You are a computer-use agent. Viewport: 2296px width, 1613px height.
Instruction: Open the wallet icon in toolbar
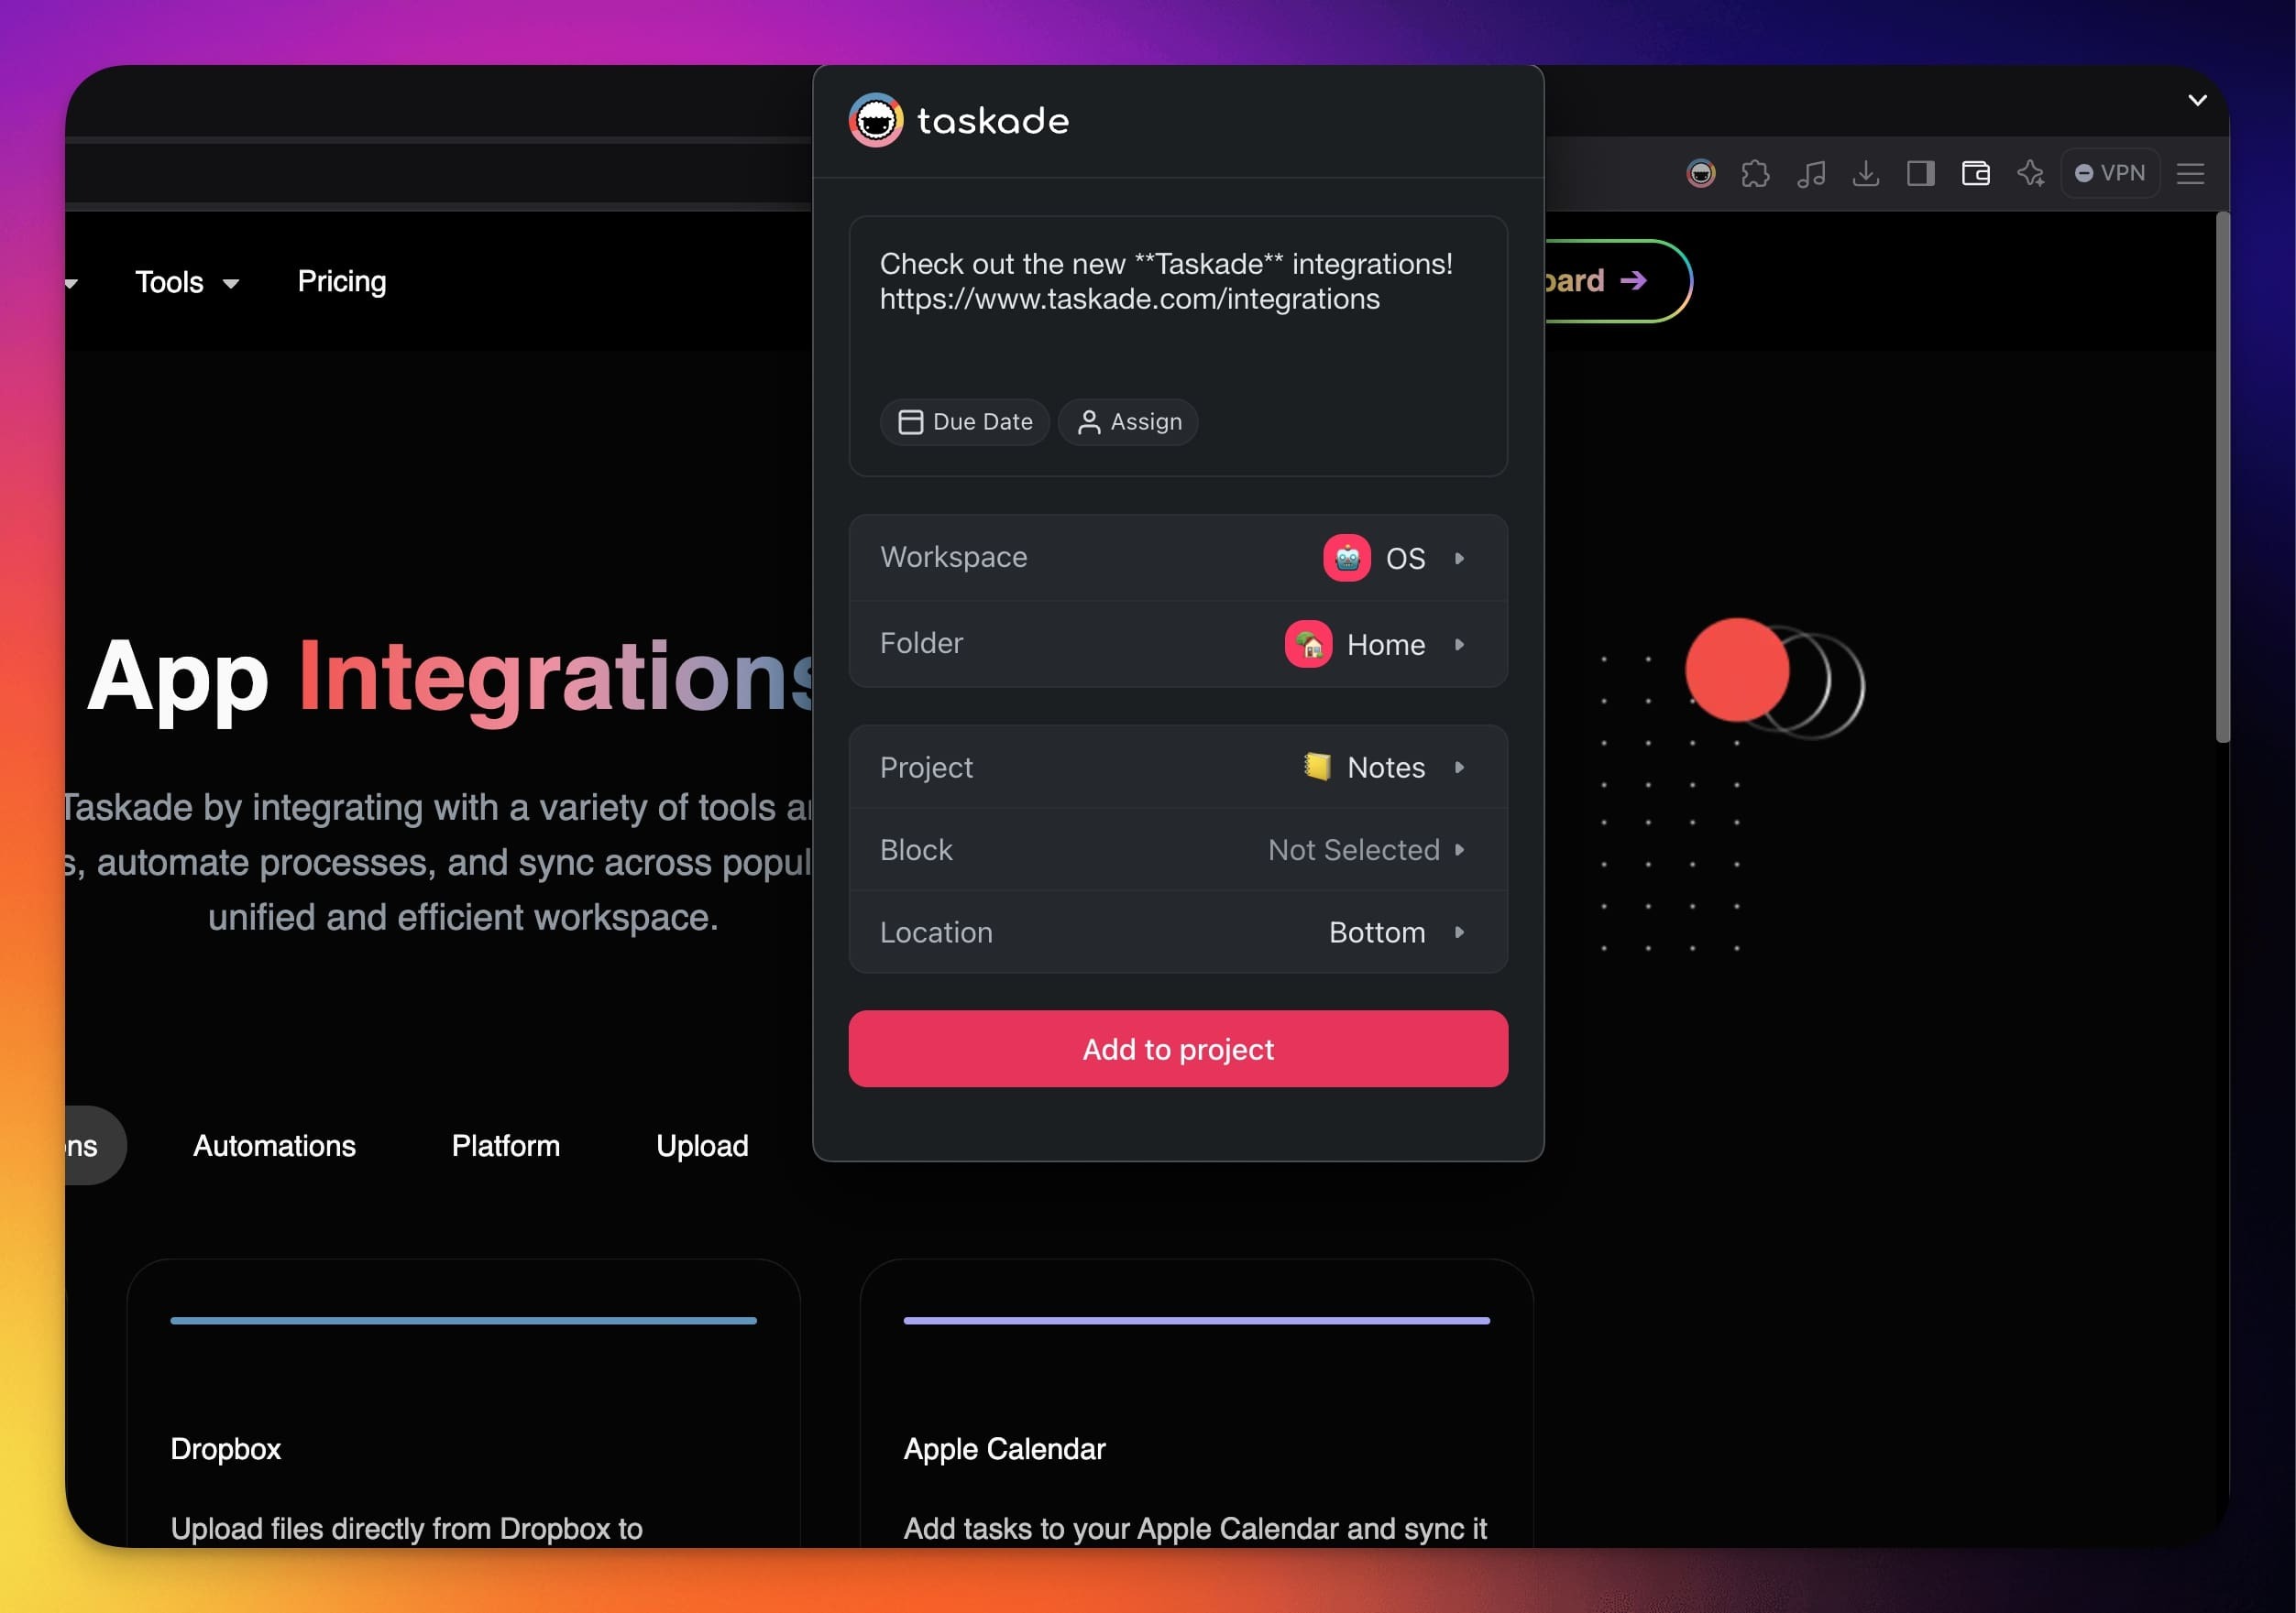tap(1975, 174)
